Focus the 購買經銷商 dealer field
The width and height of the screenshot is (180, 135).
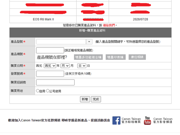(x=55, y=82)
